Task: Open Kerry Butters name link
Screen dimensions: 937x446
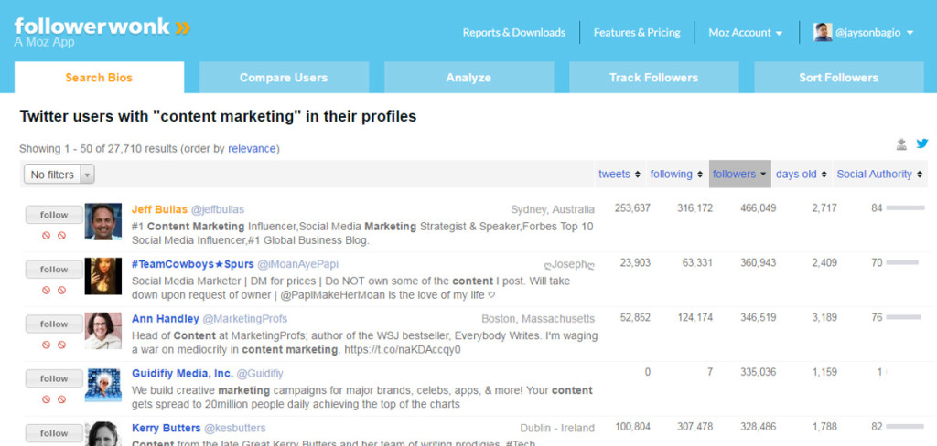Action: (x=167, y=428)
